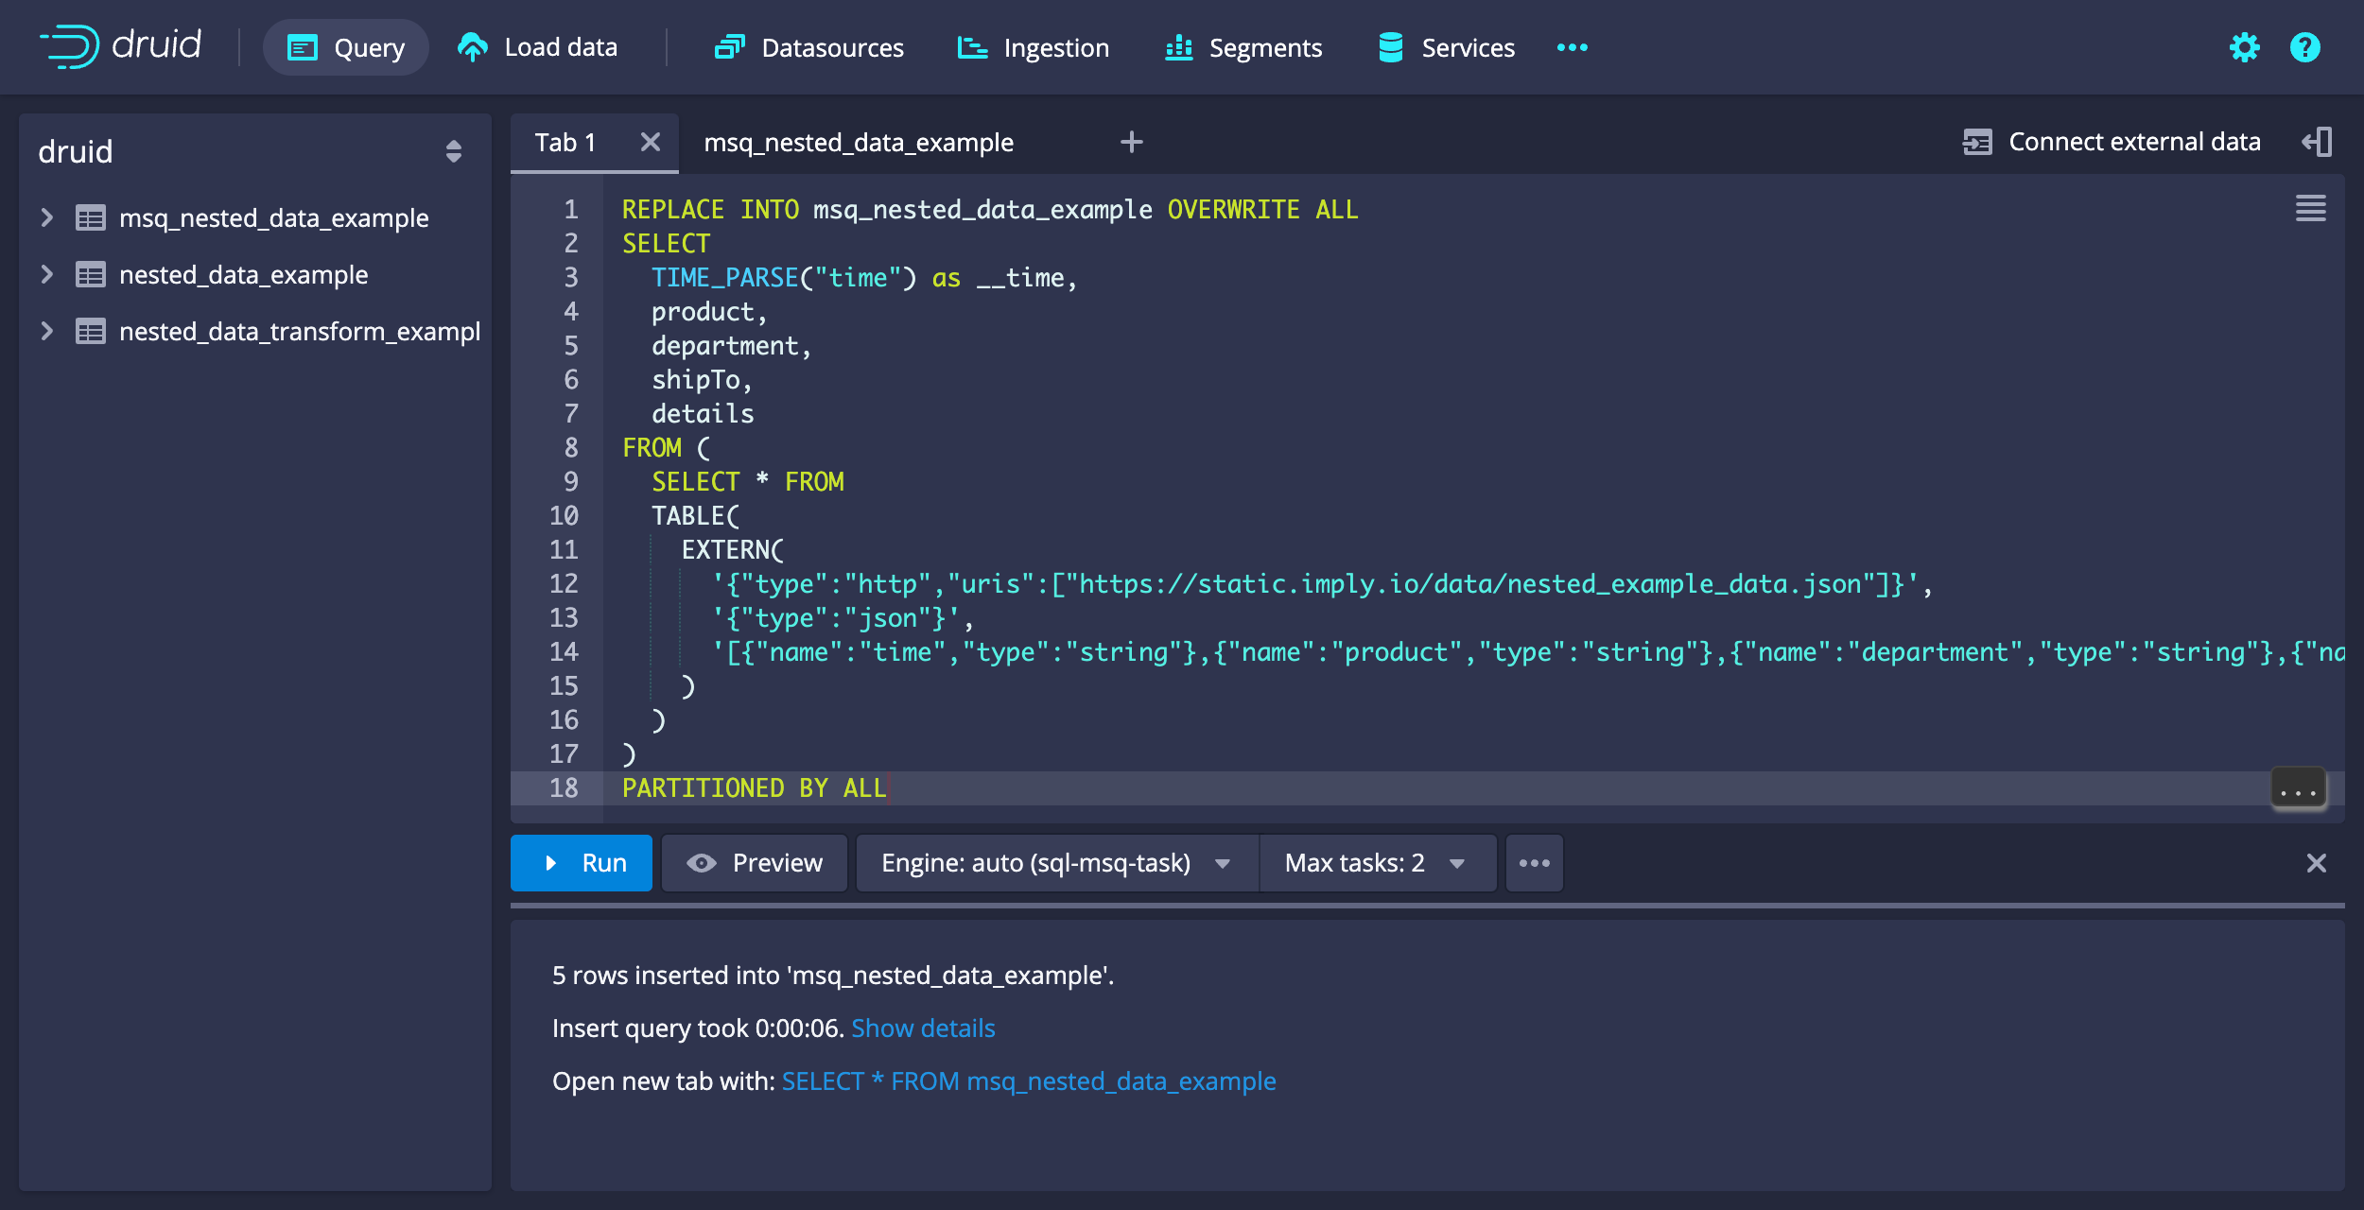Open the Engine selection dropdown
Image resolution: width=2364 pixels, height=1210 pixels.
[x=1056, y=862]
